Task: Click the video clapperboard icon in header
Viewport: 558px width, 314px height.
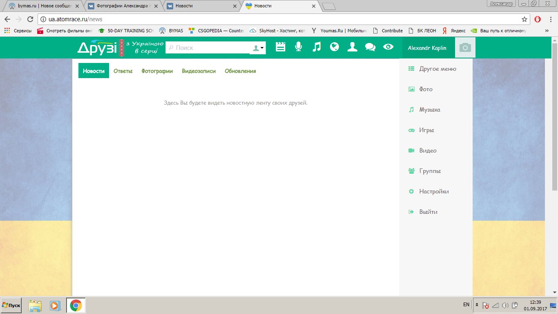Action: (280, 47)
